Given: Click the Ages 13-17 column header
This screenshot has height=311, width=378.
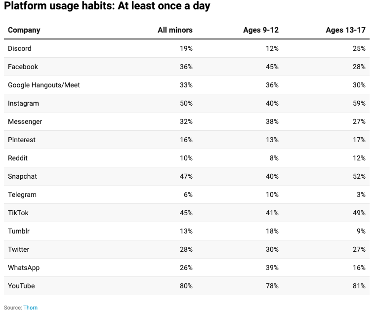Looking at the screenshot, I should coord(346,30).
